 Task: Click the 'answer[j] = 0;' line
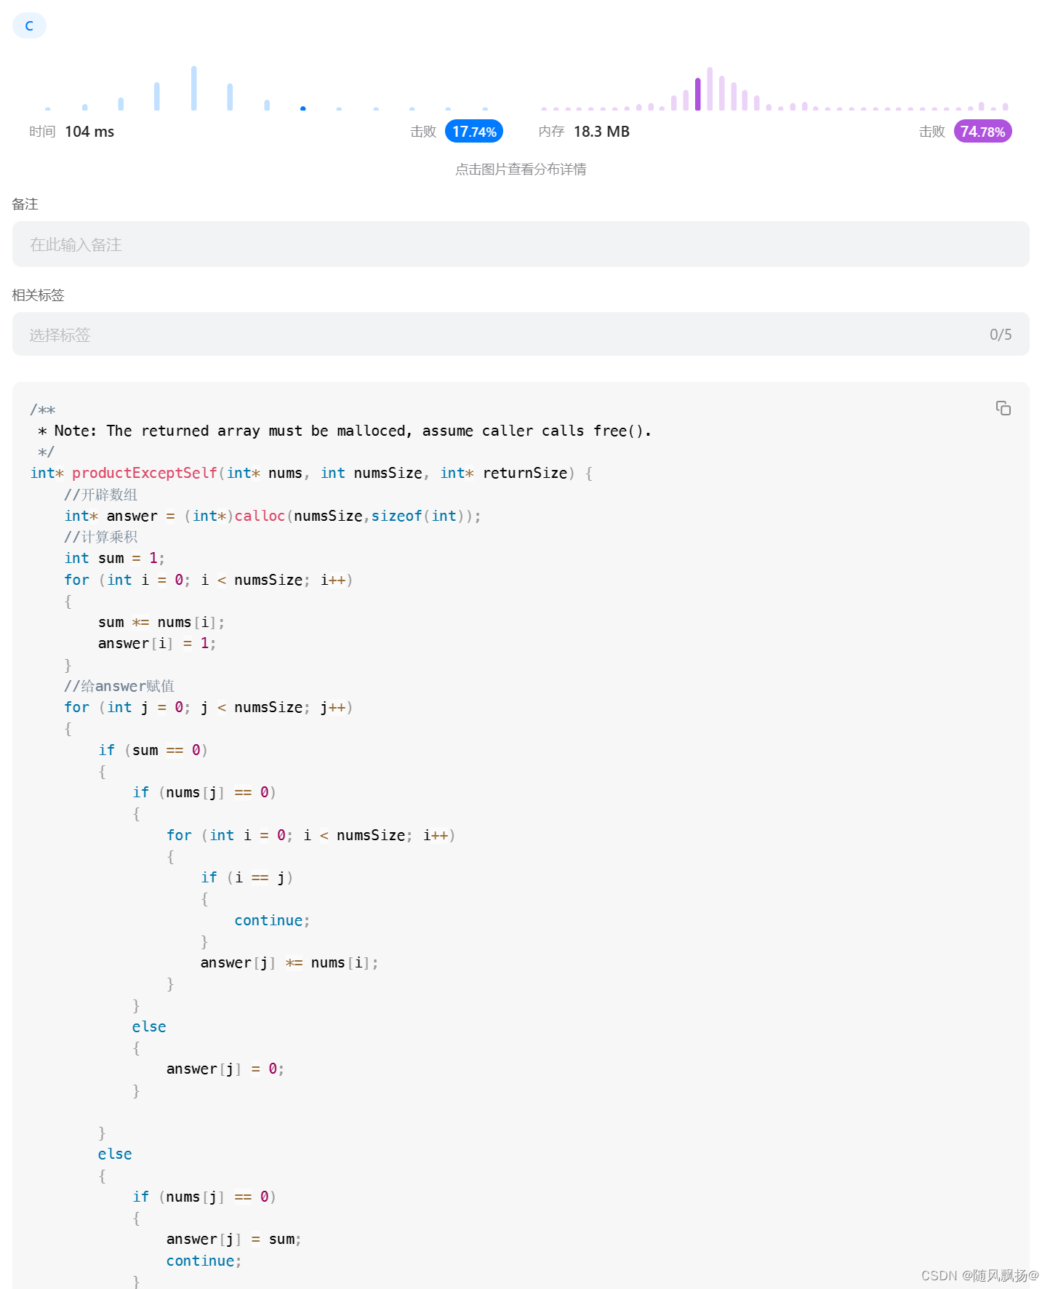225,1069
